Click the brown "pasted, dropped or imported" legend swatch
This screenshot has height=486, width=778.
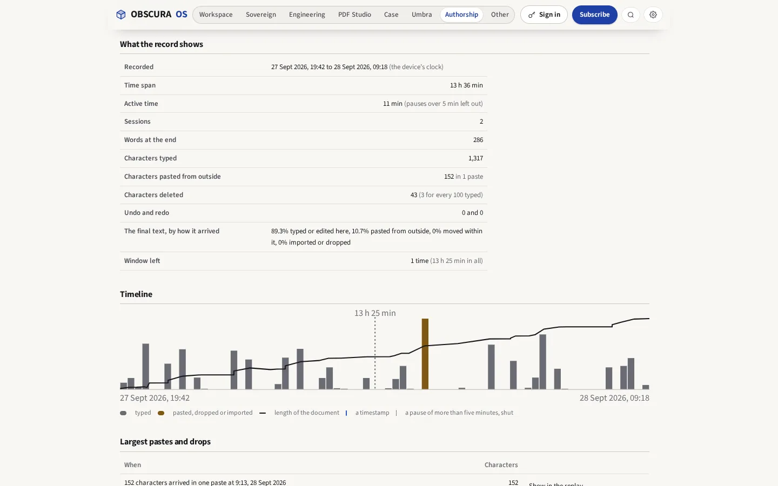pyautogui.click(x=161, y=413)
